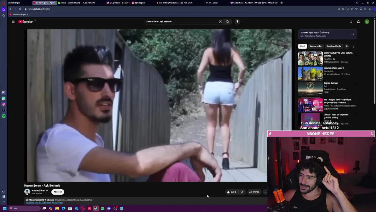Select the Aramanızdan filter chip

click(x=316, y=46)
